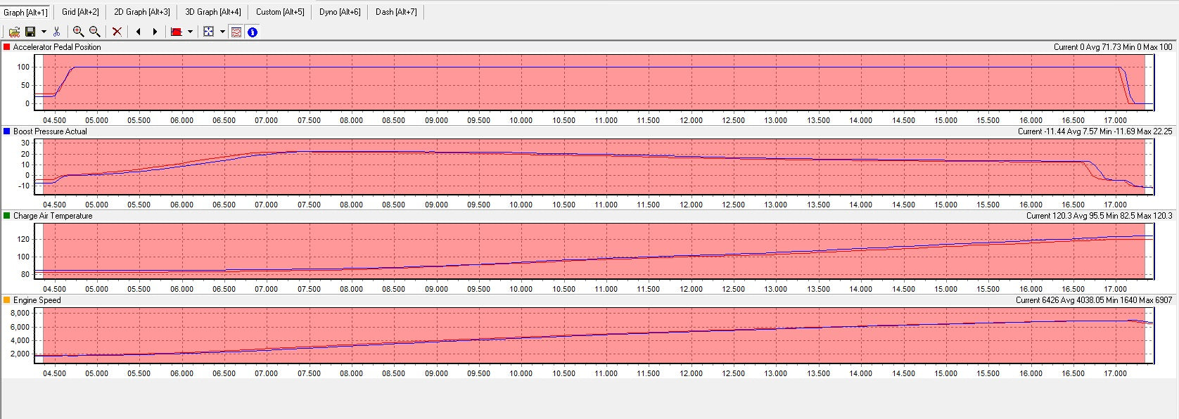Zoom out of the graph
The height and width of the screenshot is (419, 1179).
(x=94, y=32)
